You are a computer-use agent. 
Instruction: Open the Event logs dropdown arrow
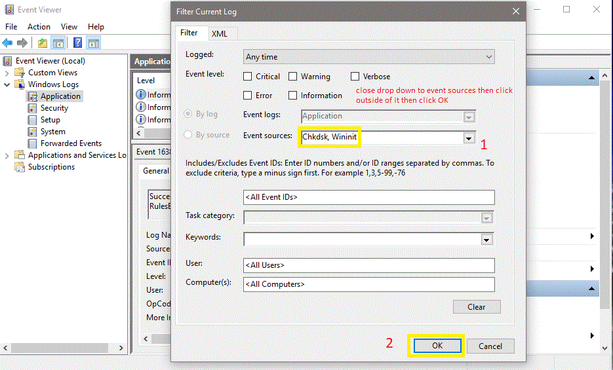click(x=469, y=117)
